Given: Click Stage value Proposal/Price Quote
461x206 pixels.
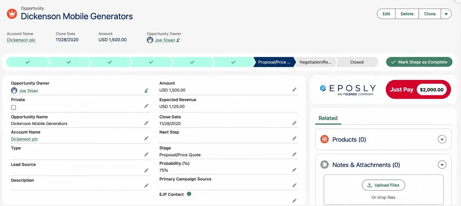Looking at the screenshot, I should [180, 155].
